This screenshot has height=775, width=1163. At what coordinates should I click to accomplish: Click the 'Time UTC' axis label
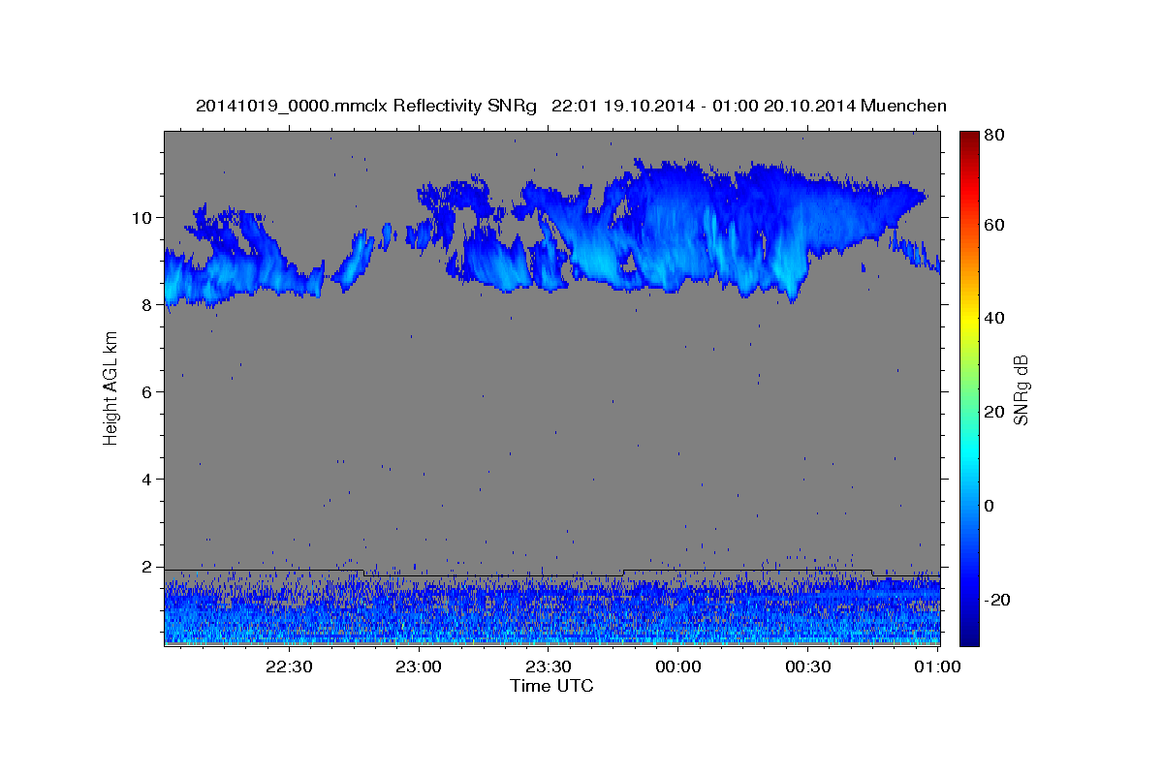coord(551,686)
